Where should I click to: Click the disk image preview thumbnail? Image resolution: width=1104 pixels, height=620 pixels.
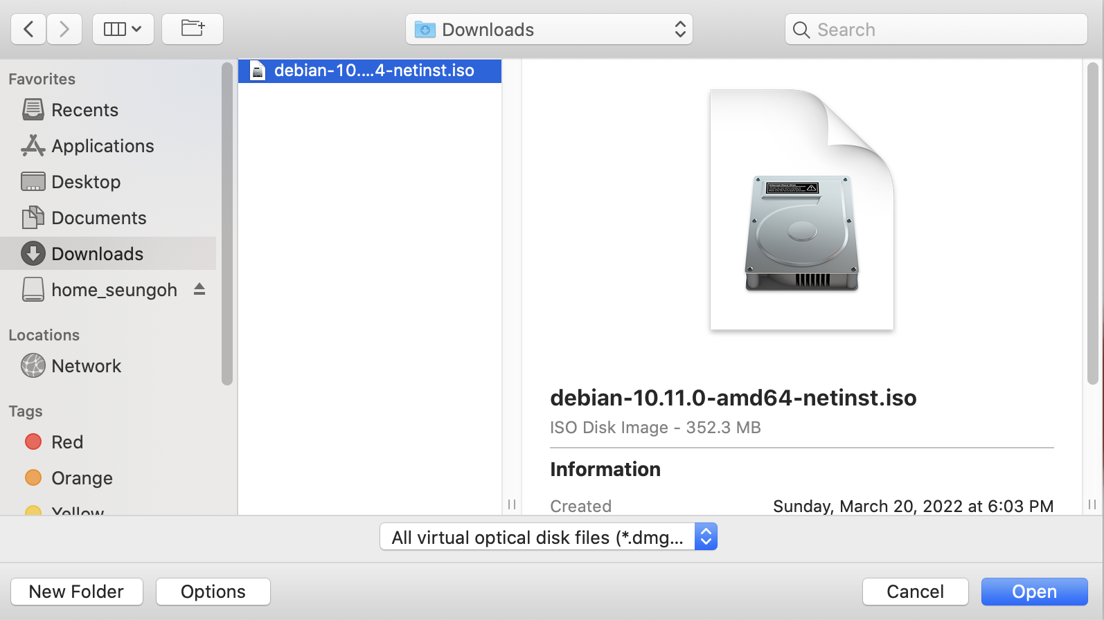coord(802,210)
